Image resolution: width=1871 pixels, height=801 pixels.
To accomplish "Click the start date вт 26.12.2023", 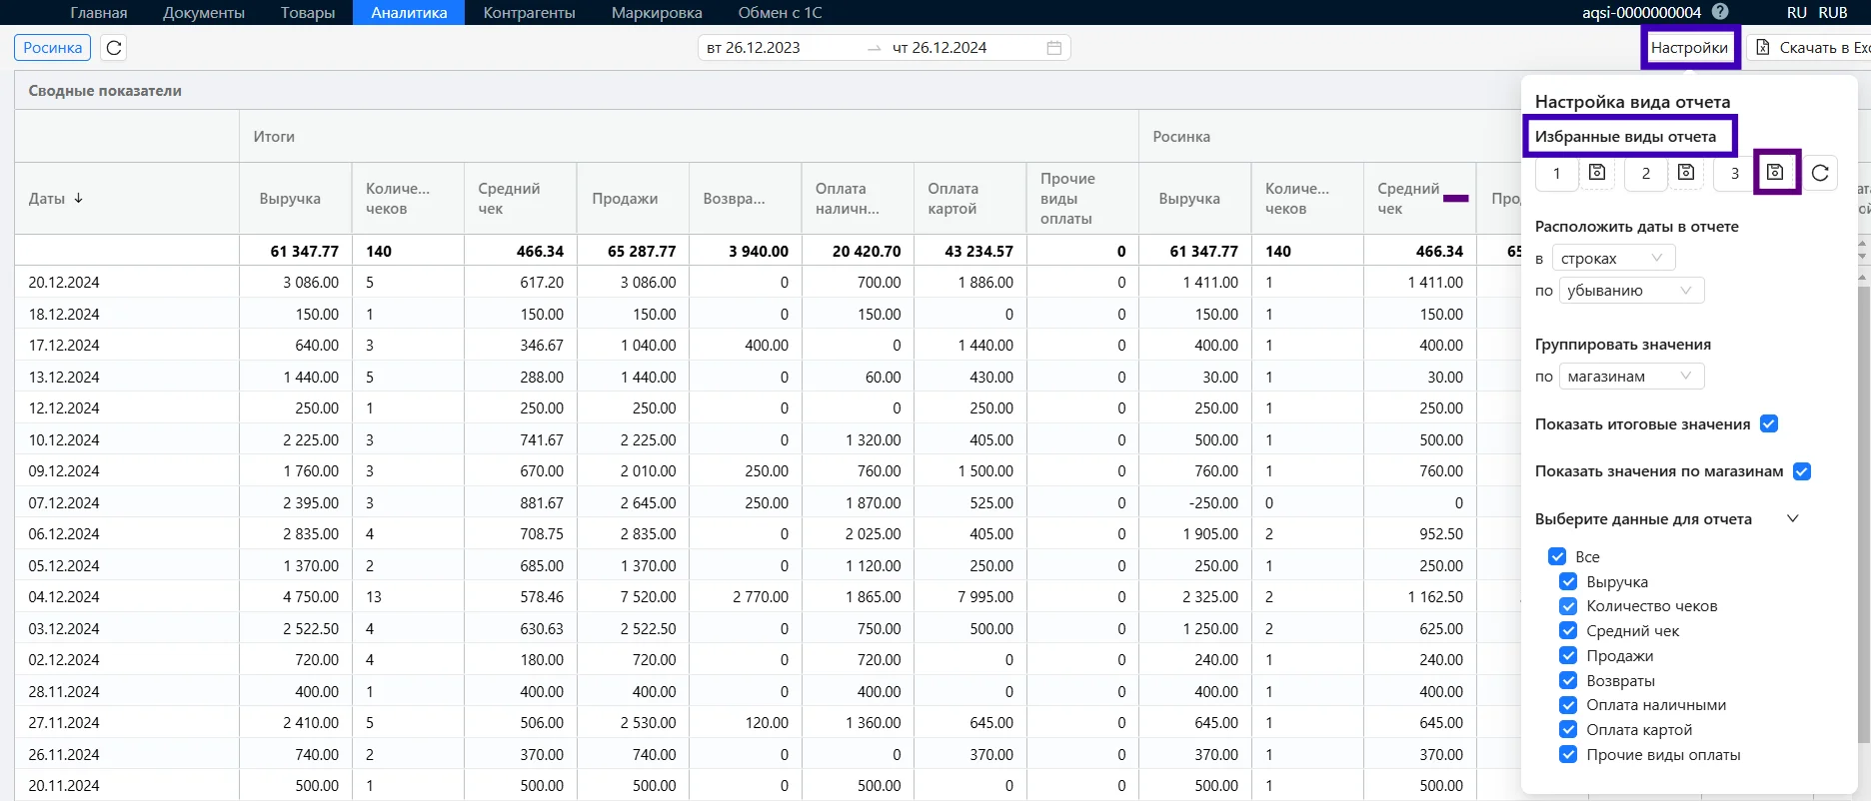I will click(x=754, y=48).
